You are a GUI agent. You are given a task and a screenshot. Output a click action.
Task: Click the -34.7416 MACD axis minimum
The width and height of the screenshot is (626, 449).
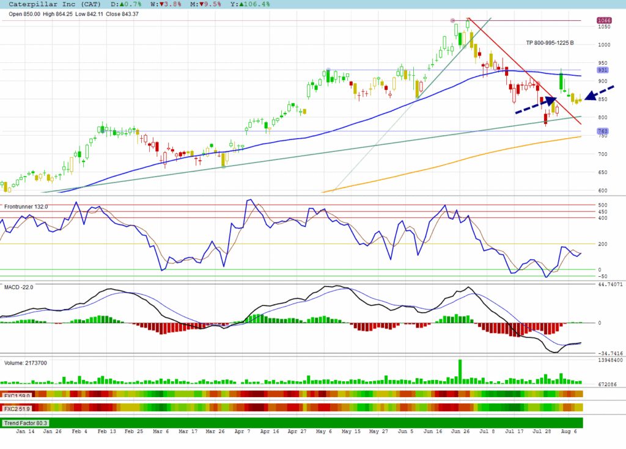click(x=610, y=353)
